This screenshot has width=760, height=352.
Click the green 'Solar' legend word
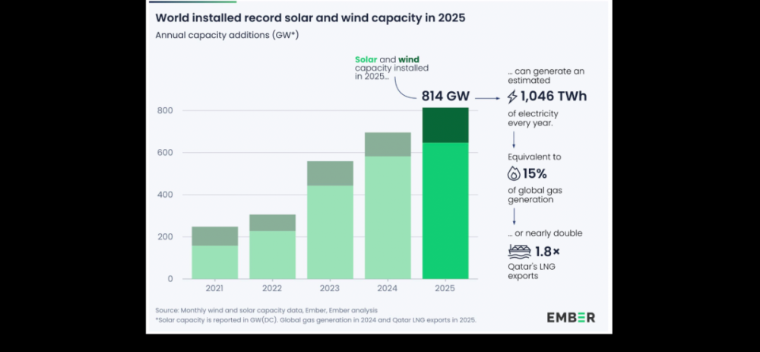click(x=367, y=60)
